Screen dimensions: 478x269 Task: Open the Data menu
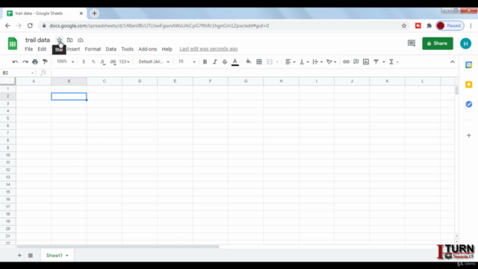111,49
